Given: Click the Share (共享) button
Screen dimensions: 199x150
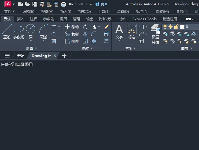Looking at the screenshot, I should [101, 4].
